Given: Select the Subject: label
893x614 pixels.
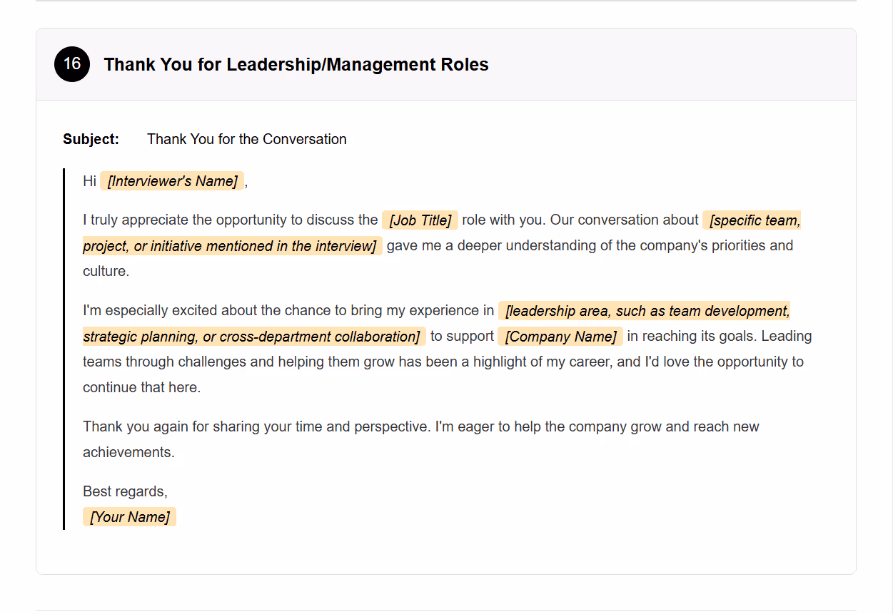Looking at the screenshot, I should click(91, 139).
